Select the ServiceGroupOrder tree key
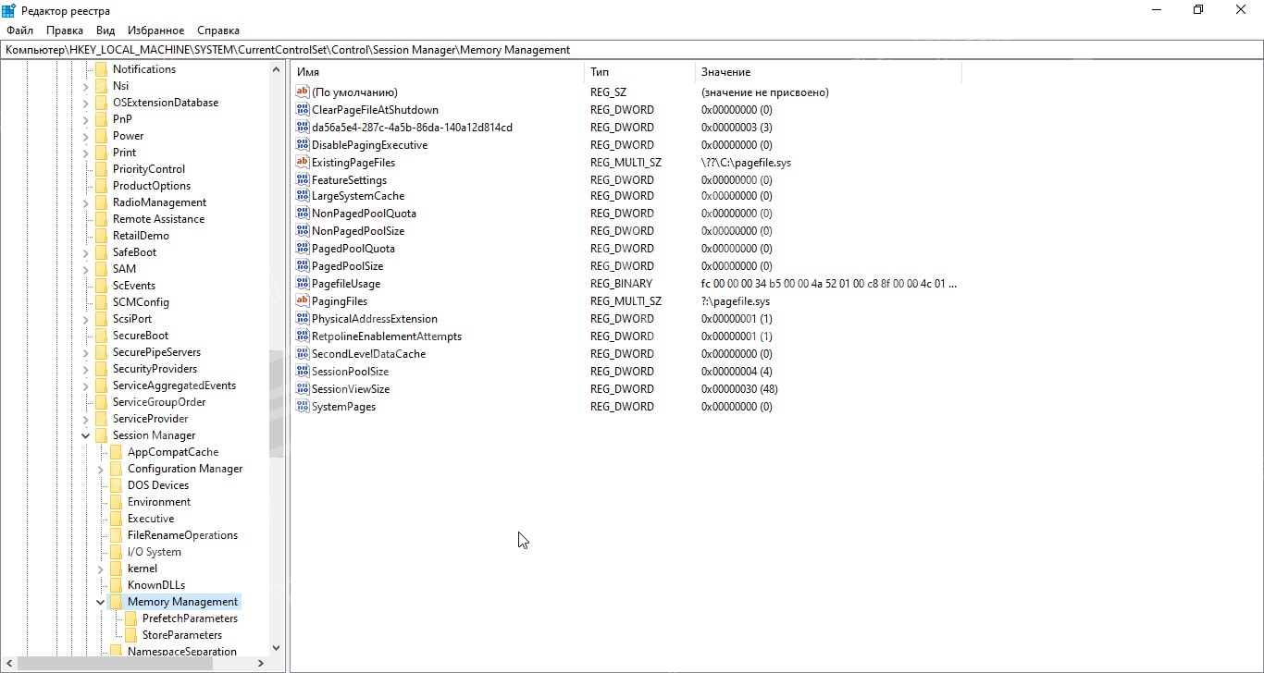This screenshot has width=1264, height=673. [x=159, y=402]
